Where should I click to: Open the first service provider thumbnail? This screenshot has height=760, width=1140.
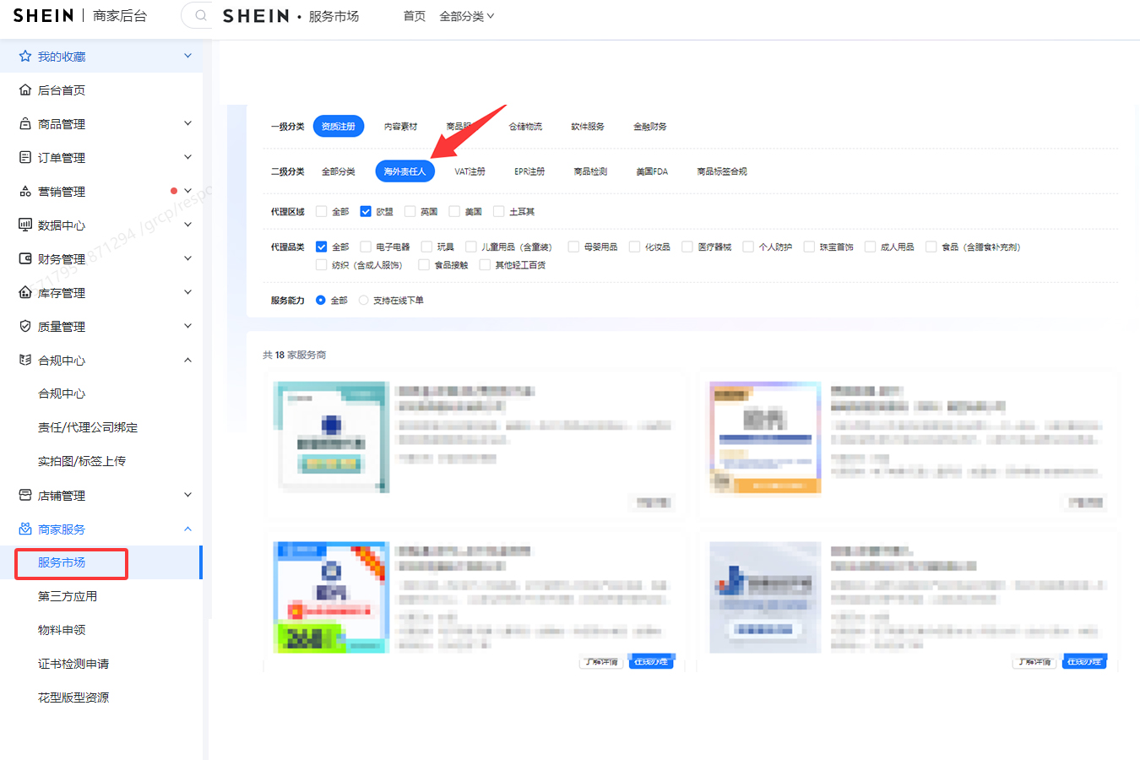click(x=331, y=436)
